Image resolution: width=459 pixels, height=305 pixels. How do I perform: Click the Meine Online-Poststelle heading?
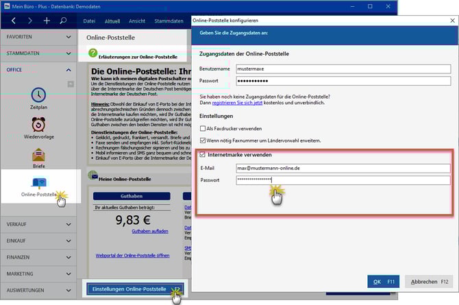coord(125,179)
